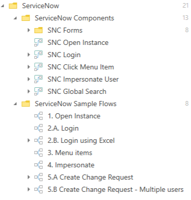This screenshot has width=191, height=200.
Task: Click the SNC Impersonate User component icon
Action: point(39,79)
